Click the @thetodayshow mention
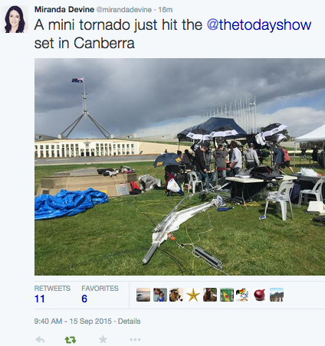325x346 pixels. click(x=259, y=24)
